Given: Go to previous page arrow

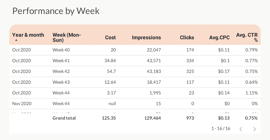Looking at the screenshot, I should click(x=241, y=129).
